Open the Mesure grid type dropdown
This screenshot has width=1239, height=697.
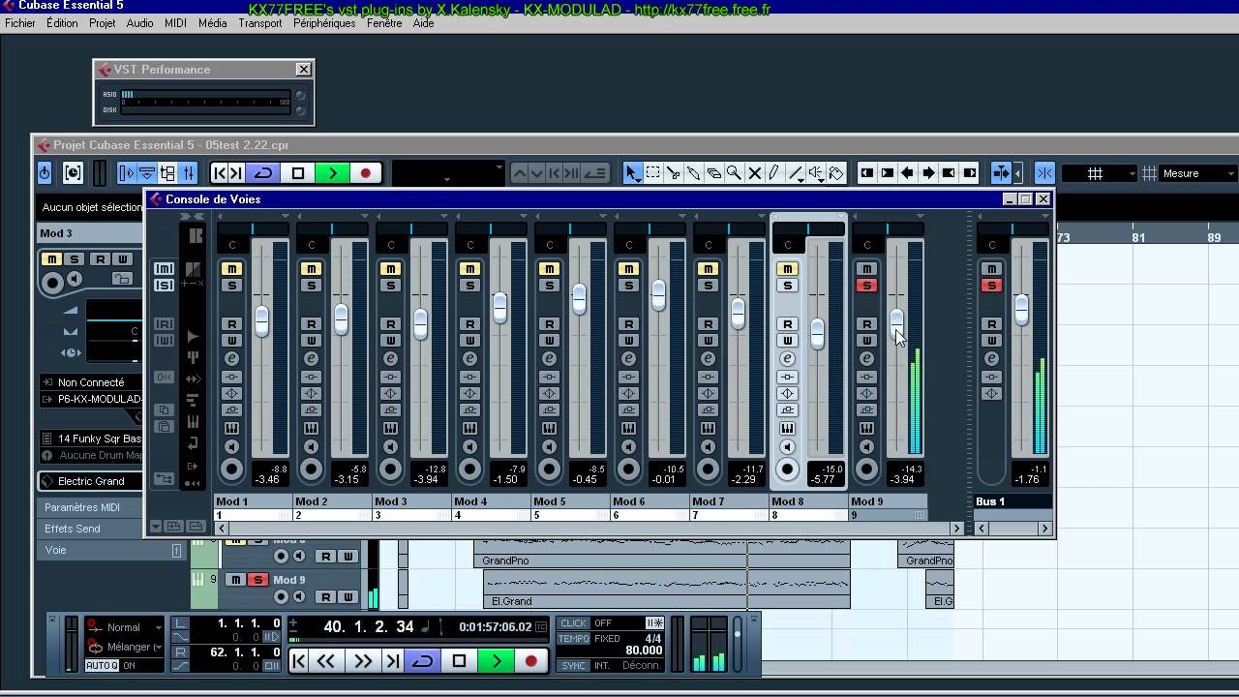pyautogui.click(x=1199, y=173)
